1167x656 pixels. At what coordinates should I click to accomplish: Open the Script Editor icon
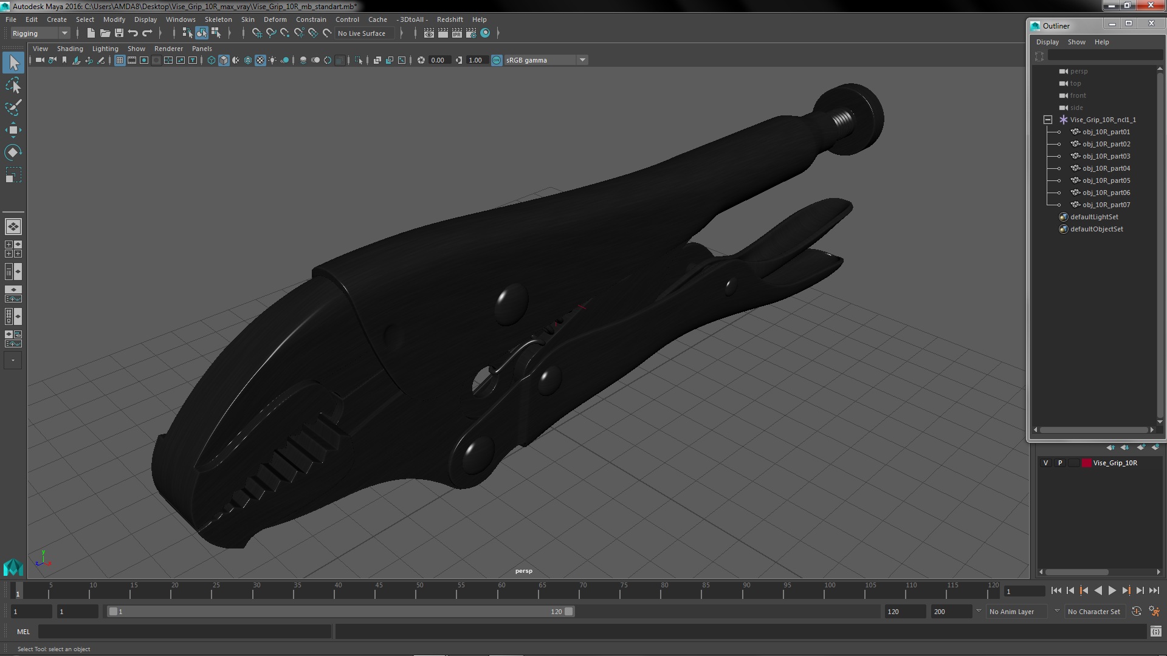(1155, 632)
